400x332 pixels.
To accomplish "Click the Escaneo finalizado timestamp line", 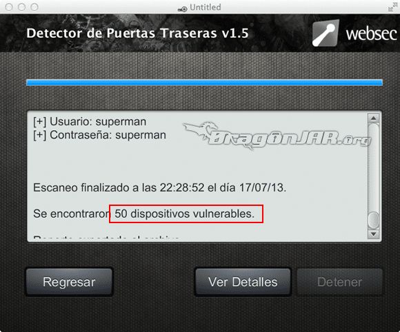I will (160, 187).
